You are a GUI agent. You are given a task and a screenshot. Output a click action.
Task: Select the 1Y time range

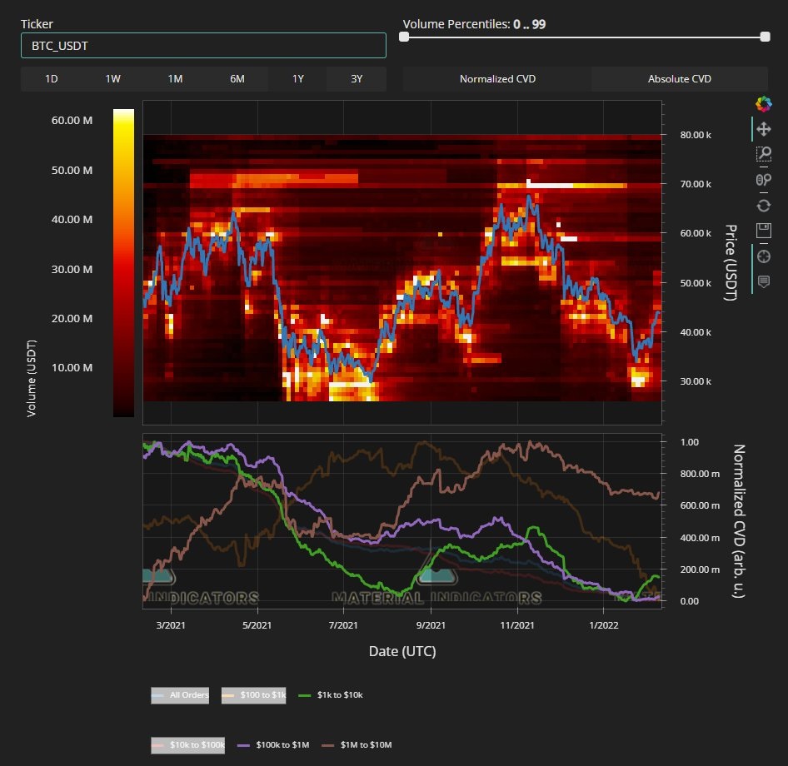tap(298, 79)
